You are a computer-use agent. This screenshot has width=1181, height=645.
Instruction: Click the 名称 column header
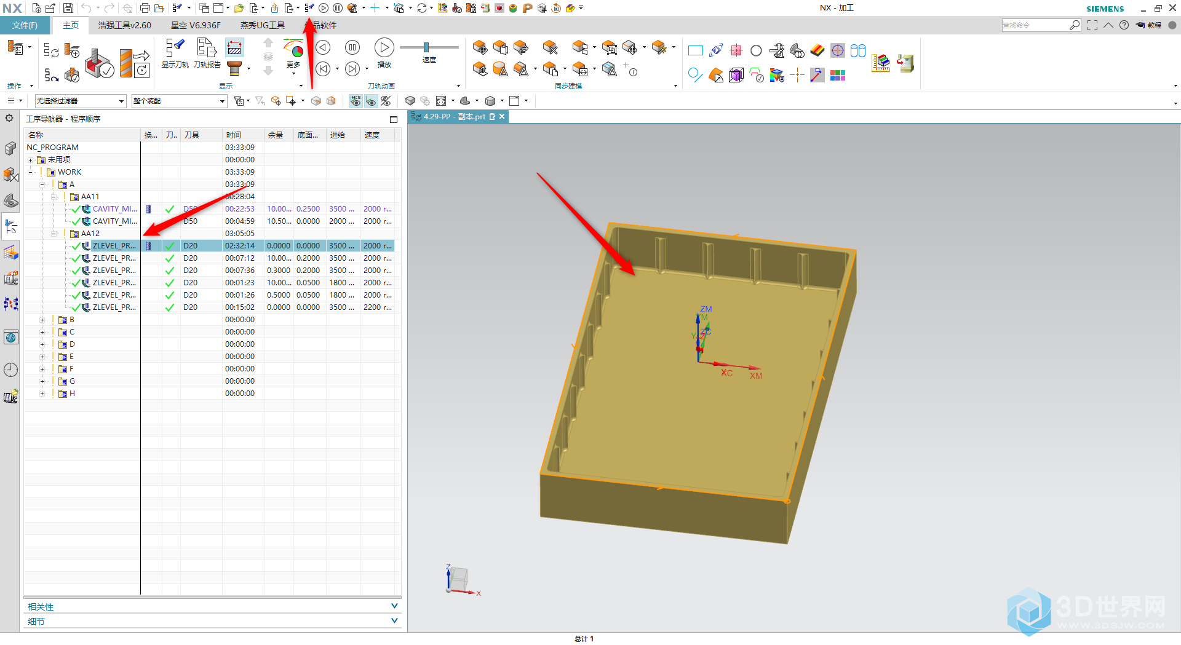click(82, 135)
